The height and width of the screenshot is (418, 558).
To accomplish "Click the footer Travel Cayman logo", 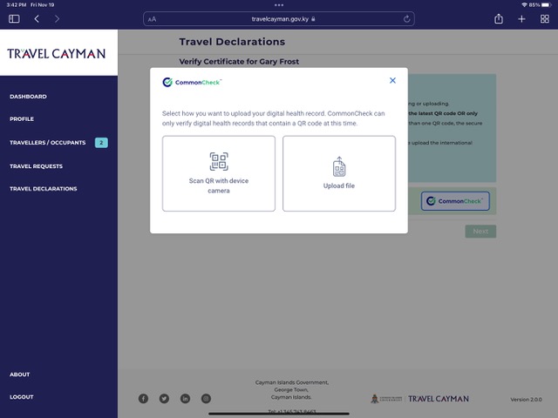I will coord(439,399).
